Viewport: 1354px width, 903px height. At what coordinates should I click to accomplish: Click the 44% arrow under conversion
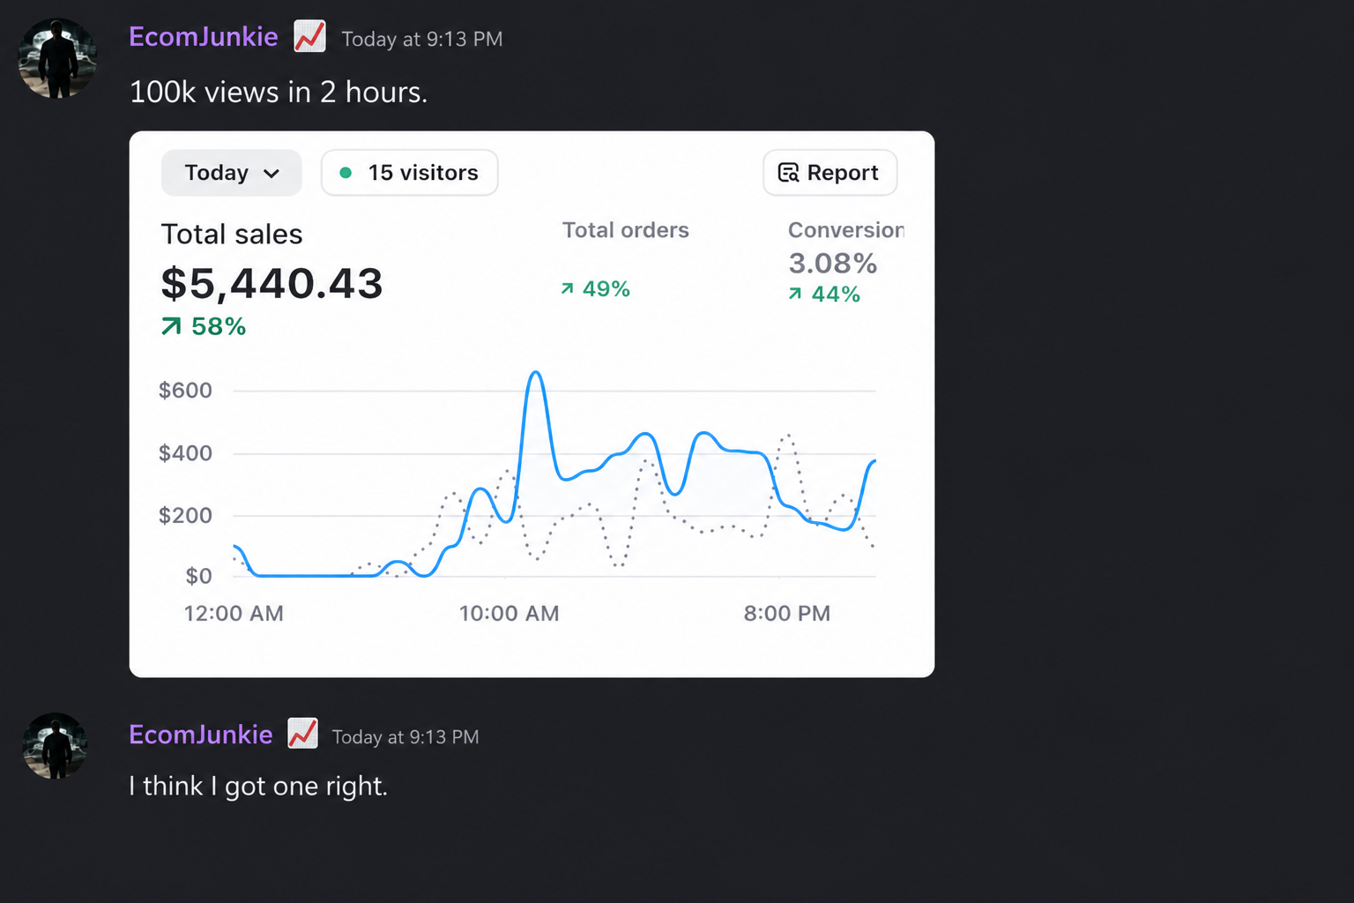tap(795, 294)
